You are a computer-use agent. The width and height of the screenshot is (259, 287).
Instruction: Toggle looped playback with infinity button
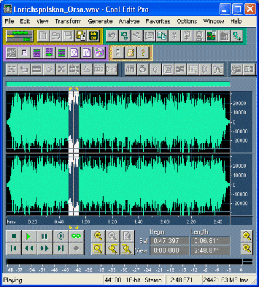(x=76, y=236)
